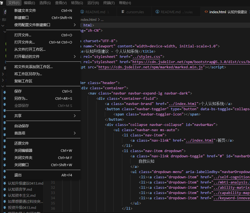250x213 pixels.
Task: Open the 转到(G) menu
Action: tap(77, 3)
